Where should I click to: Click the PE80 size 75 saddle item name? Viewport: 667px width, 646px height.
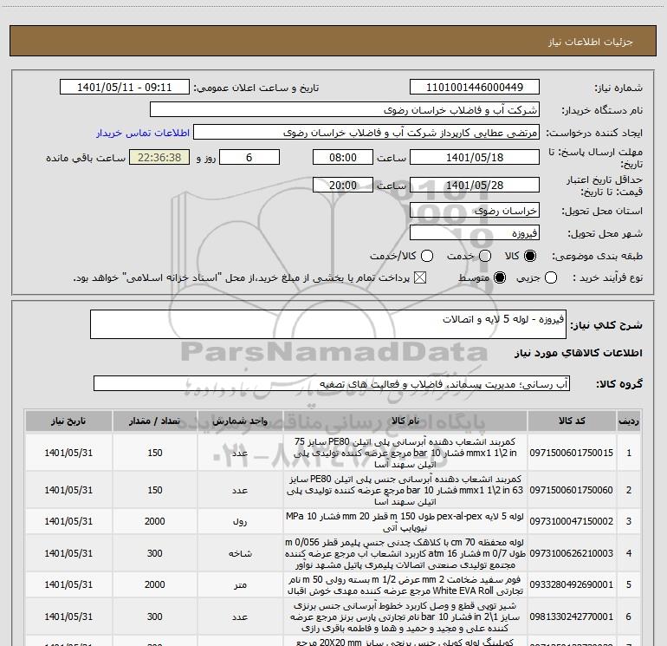click(405, 453)
